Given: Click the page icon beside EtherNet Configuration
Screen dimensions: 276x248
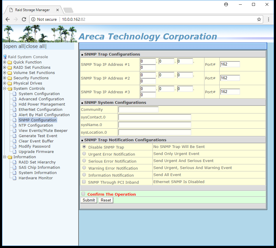Looking at the screenshot, I should pyautogui.click(x=15, y=110).
